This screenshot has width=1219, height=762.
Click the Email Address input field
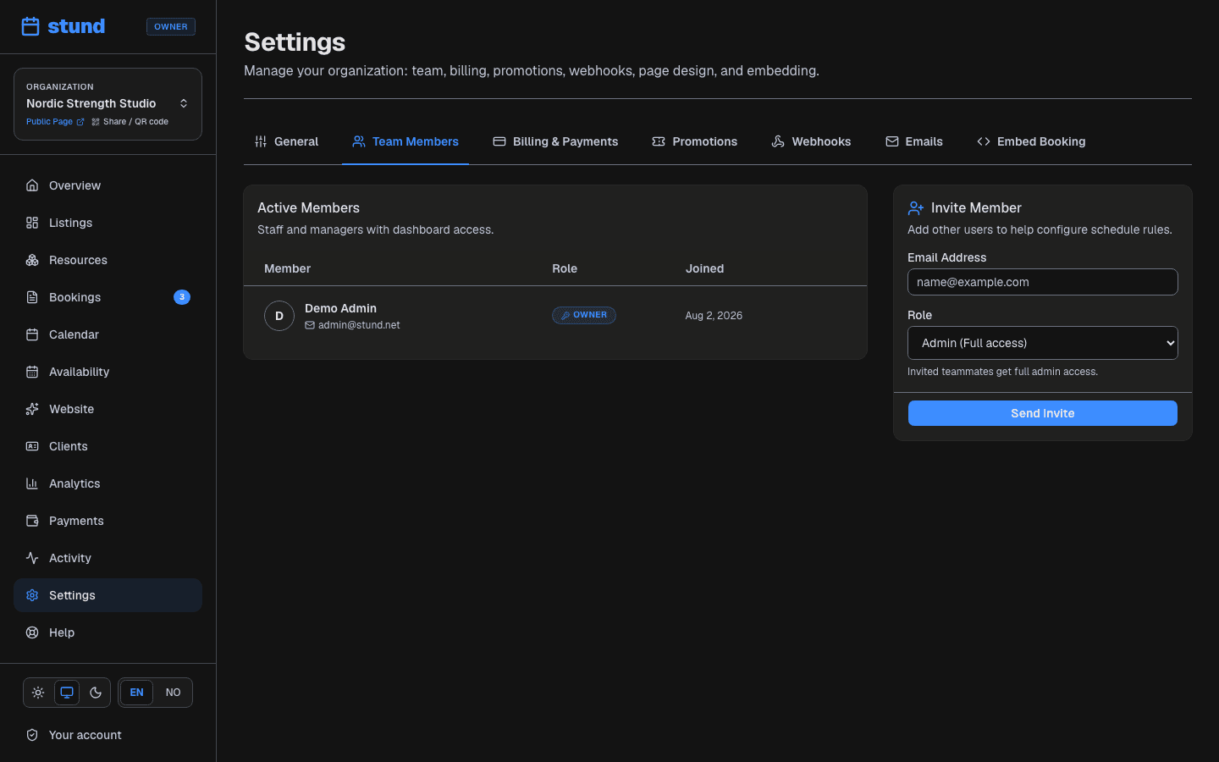coord(1043,282)
